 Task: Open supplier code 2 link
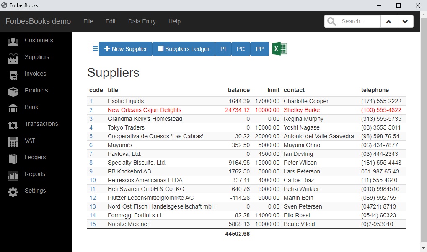coord(91,110)
